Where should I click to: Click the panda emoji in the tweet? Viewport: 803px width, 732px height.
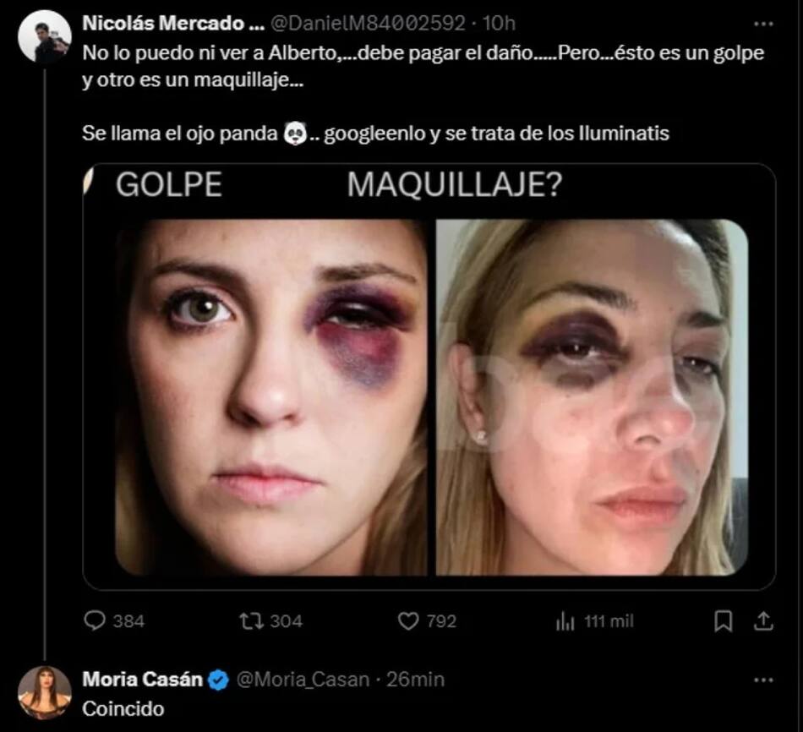coord(294,133)
